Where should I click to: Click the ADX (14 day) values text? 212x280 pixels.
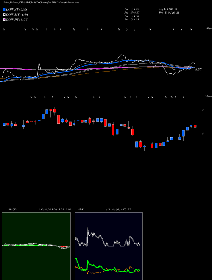(118, 210)
